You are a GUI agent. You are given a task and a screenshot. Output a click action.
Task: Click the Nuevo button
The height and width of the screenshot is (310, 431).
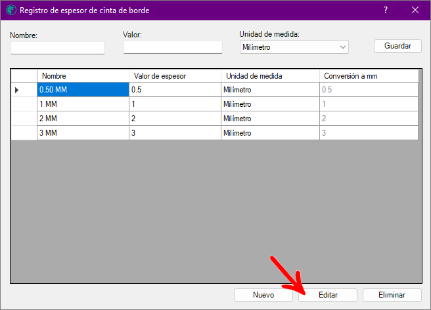pyautogui.click(x=263, y=295)
